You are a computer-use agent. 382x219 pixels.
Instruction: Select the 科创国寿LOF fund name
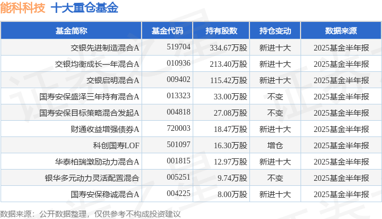pos(116,145)
